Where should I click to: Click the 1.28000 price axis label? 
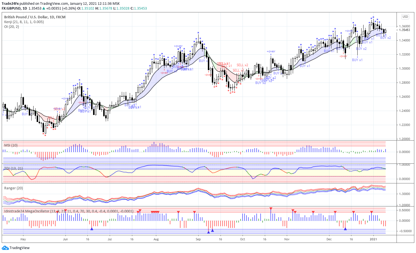(x=404, y=83)
